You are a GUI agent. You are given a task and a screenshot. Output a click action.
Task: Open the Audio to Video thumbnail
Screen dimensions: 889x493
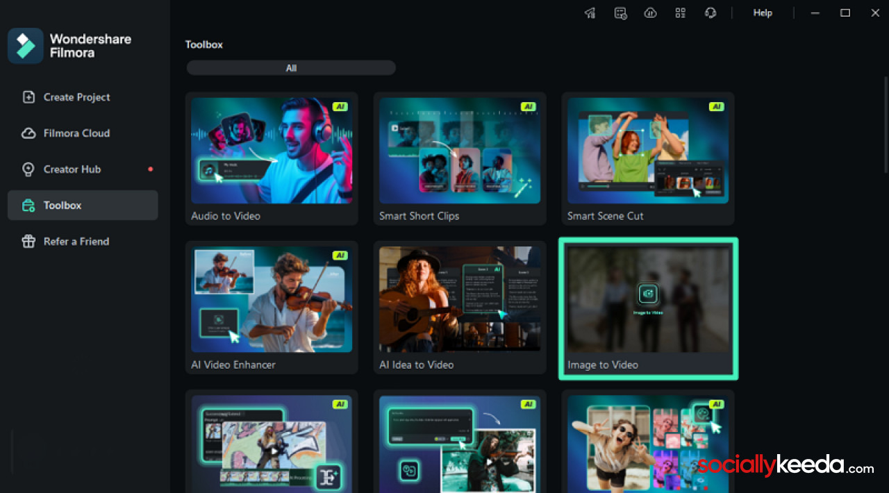tap(272, 151)
